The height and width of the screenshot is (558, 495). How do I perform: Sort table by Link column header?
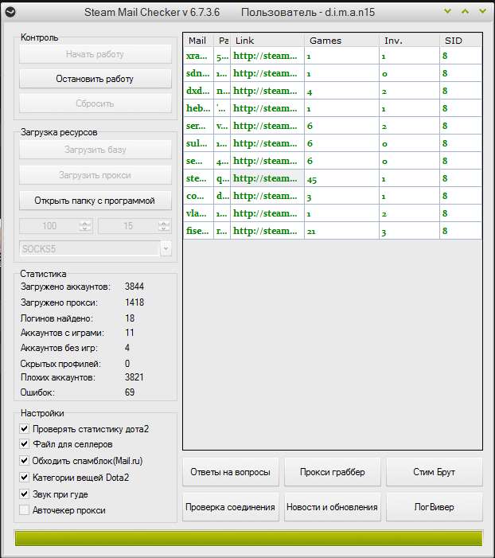click(267, 41)
